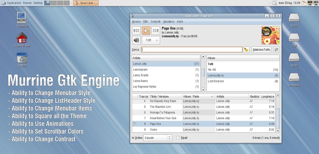This screenshot has width=319, height=154.
Task: Open the Visualizza menu
Action: [169, 22]
